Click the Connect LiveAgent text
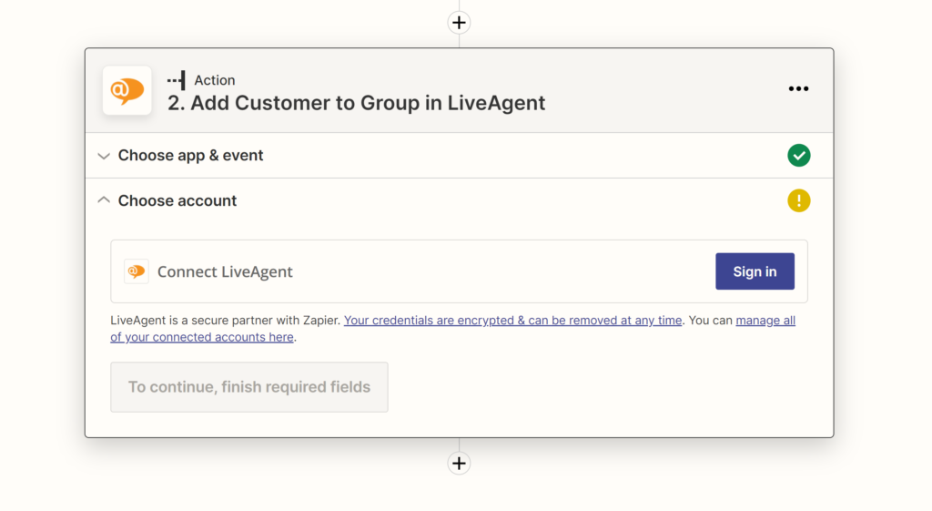The width and height of the screenshot is (932, 511). click(x=225, y=271)
